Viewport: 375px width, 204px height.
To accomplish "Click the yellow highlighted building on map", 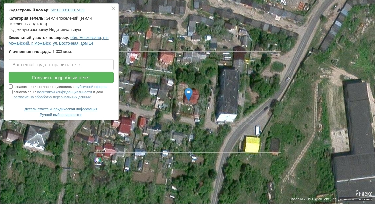I will (252, 145).
